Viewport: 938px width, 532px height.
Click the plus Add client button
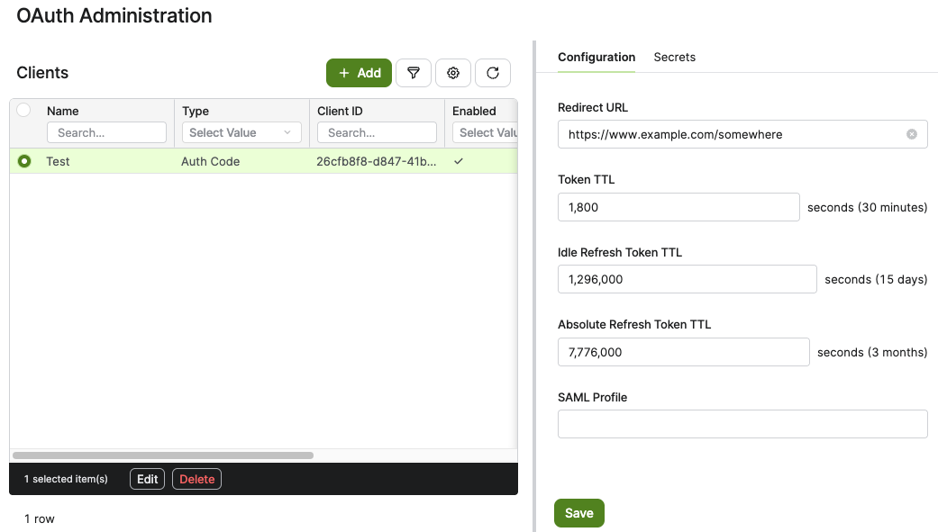[359, 73]
